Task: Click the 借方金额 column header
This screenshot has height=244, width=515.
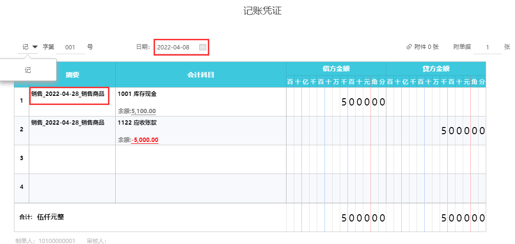Action: tap(336, 69)
